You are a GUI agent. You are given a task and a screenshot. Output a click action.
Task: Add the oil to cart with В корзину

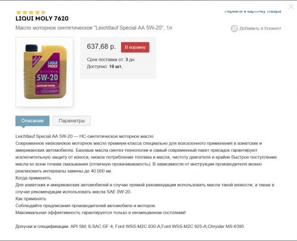pyautogui.click(x=135, y=47)
